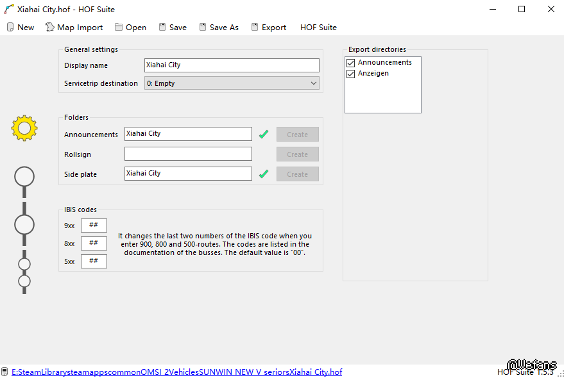Click the Save toolbar icon
The image size is (564, 378).
click(162, 28)
